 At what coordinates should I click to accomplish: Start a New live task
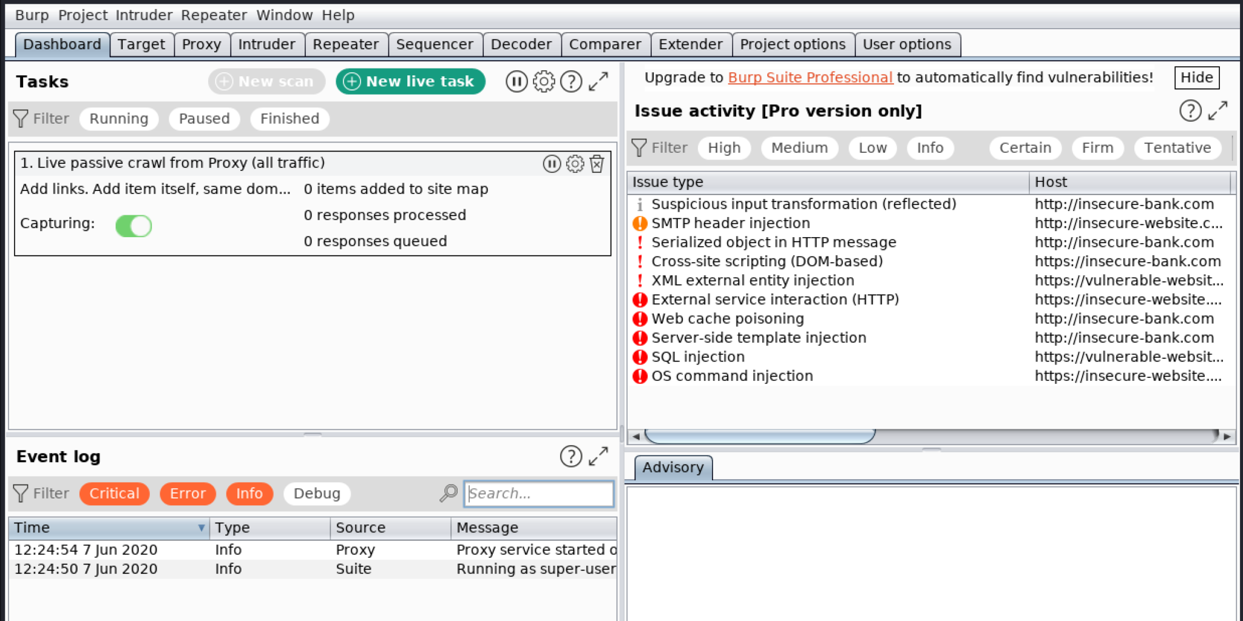pos(410,81)
